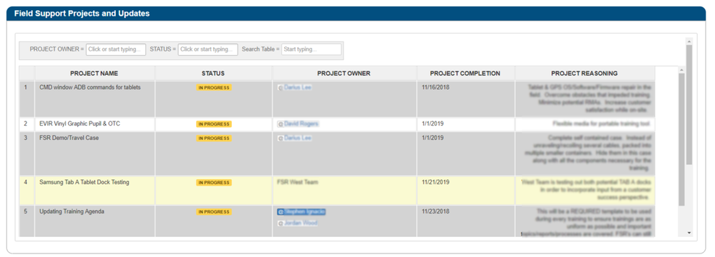
Task: Open the STATUS filter field
Action: tap(208, 49)
